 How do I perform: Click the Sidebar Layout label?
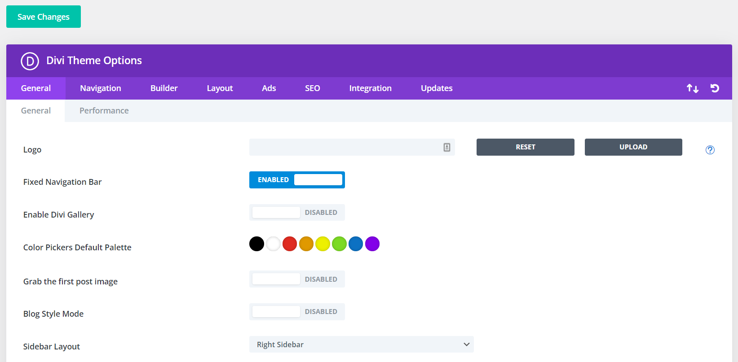pyautogui.click(x=52, y=347)
